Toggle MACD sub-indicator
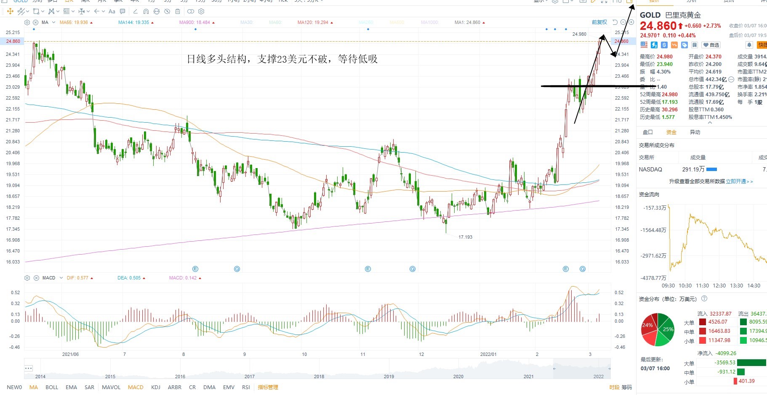Viewport: 767px width, 395px height. pyautogui.click(x=136, y=387)
